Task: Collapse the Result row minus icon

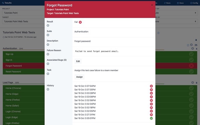Action: coord(48,25)
